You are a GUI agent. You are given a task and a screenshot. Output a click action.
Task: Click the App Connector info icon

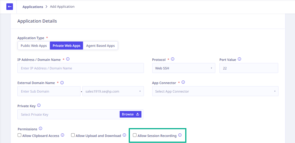pyautogui.click(x=183, y=82)
